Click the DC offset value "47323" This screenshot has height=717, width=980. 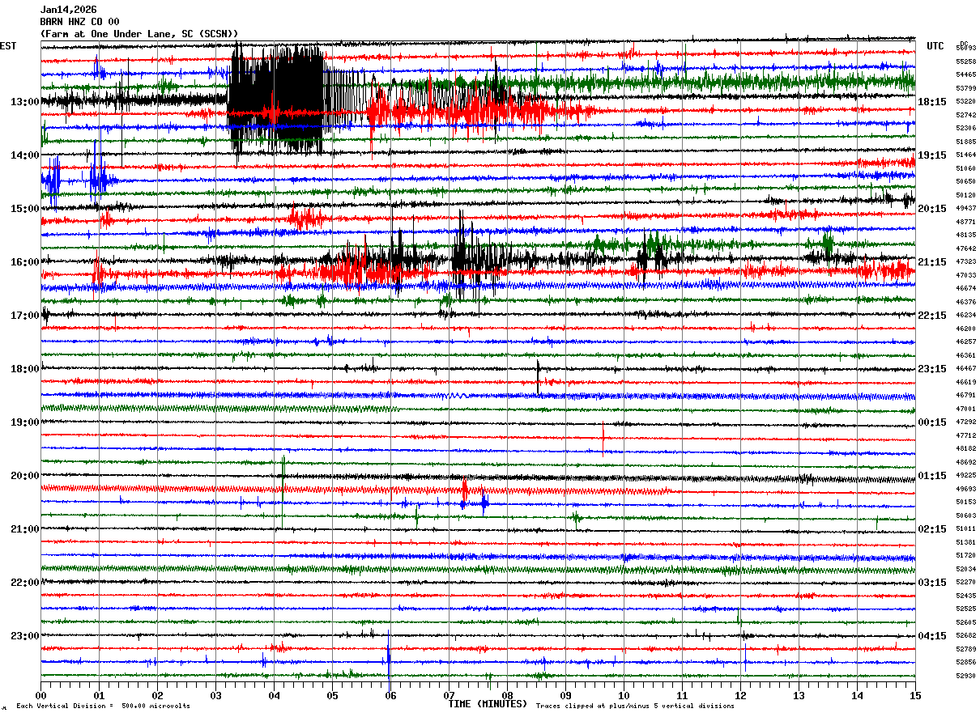tap(965, 262)
